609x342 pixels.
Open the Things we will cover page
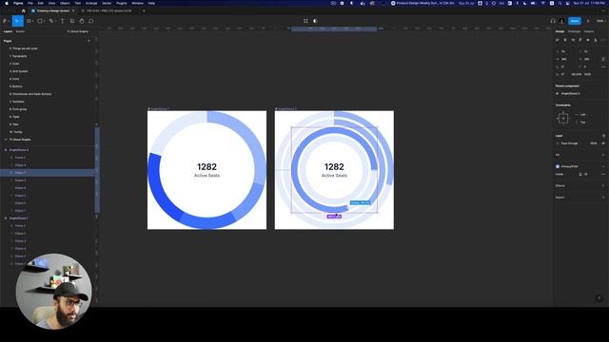click(x=23, y=48)
